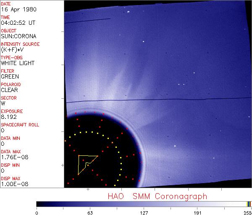The image size is (252, 215).
Task: Select the CLEAR polaroid value
Action: [x=10, y=90]
